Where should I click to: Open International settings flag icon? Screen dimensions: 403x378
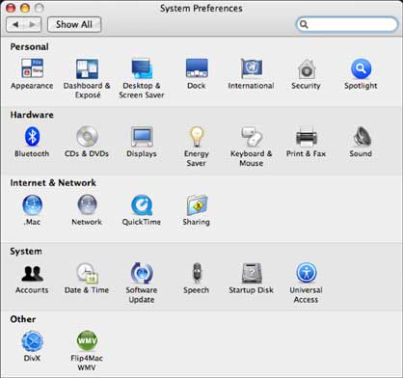(252, 68)
